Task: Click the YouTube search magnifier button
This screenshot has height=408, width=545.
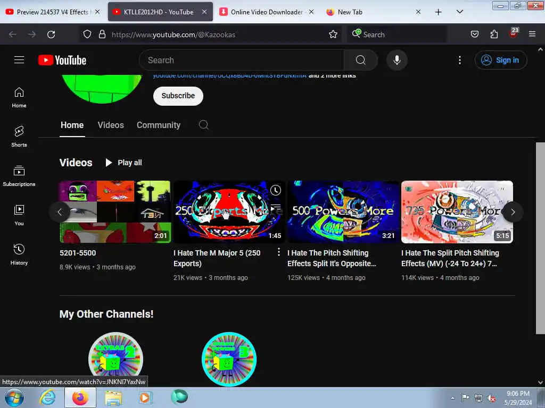Action: (x=360, y=60)
